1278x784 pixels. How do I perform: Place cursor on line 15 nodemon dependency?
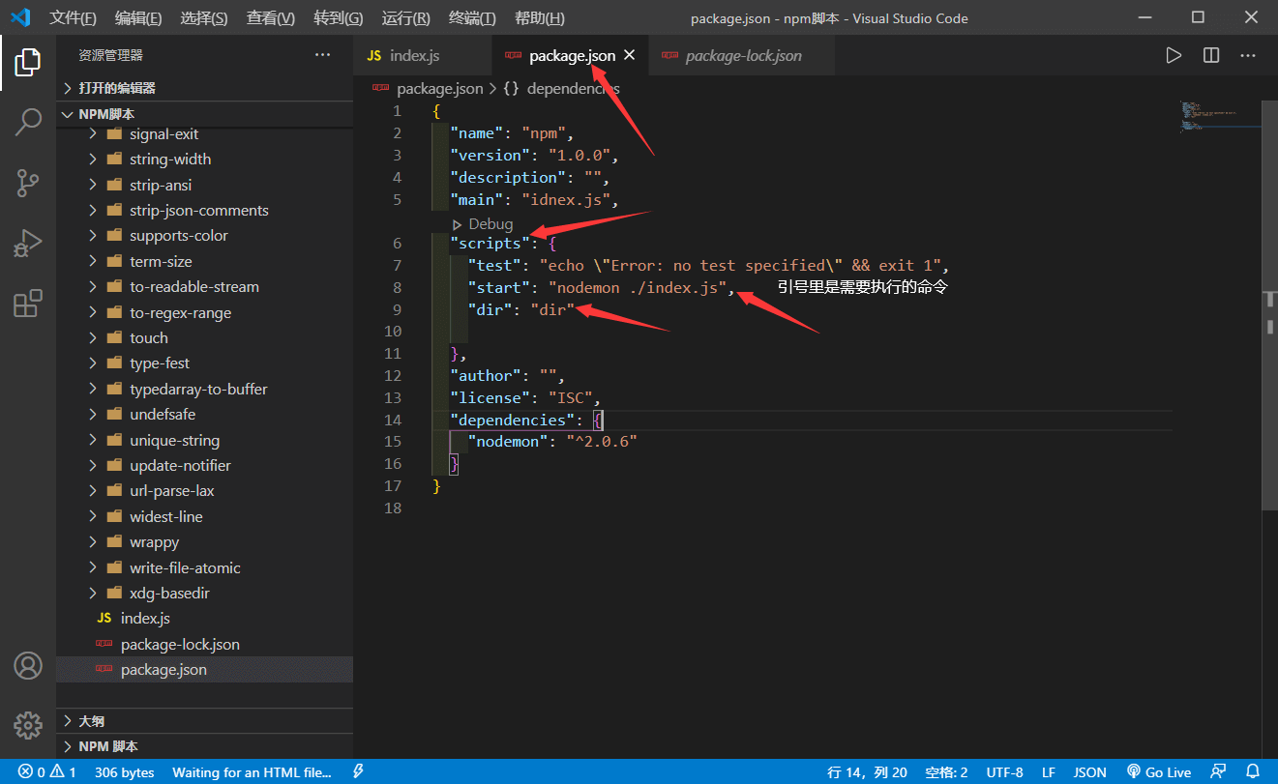pos(552,441)
